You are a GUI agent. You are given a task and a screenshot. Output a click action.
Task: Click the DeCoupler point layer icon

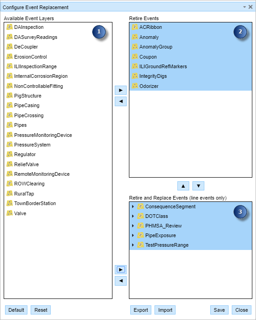pos(10,47)
